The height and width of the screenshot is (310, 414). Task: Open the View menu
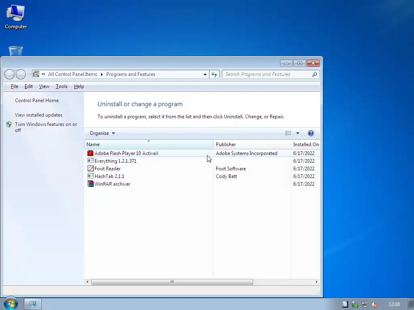(x=44, y=86)
